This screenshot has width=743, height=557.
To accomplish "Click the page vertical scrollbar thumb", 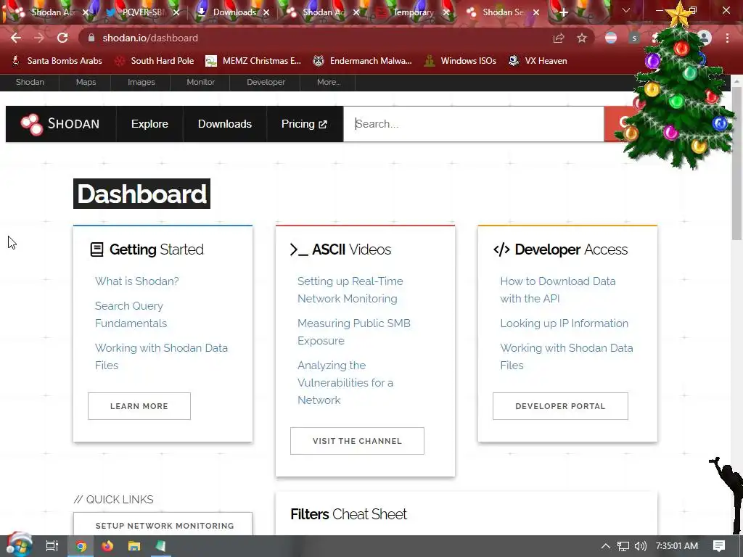I will point(737,163).
